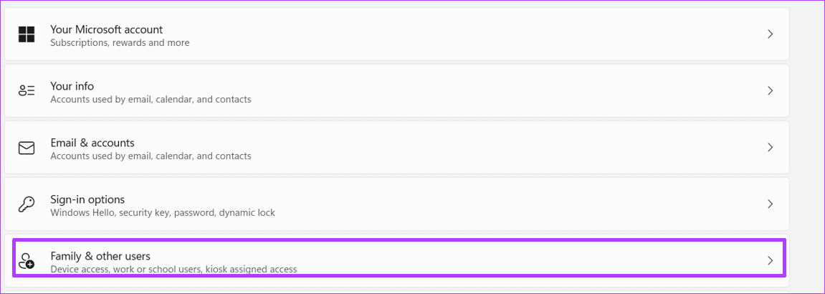Click the Your info row description text
This screenshot has height=294, width=825.
click(151, 100)
